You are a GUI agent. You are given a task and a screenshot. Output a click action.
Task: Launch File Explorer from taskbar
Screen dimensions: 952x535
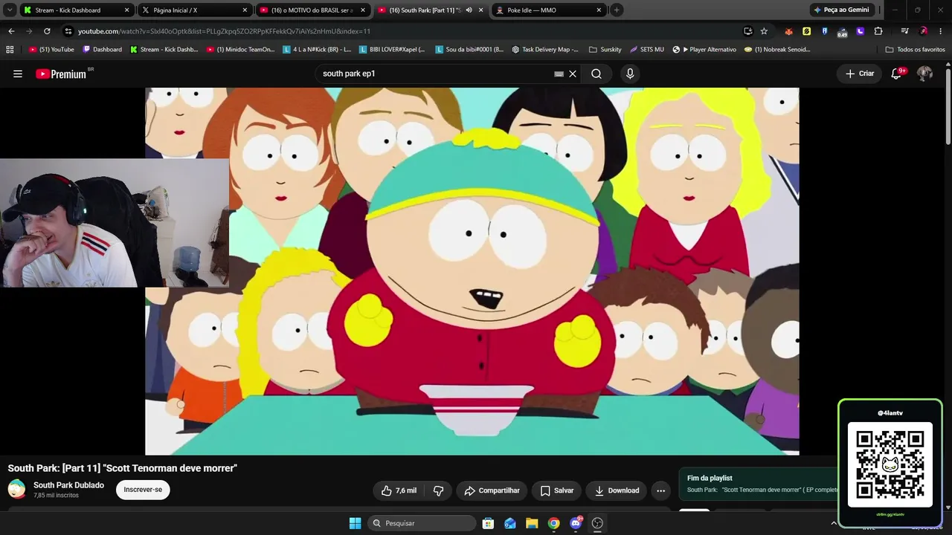(x=532, y=523)
